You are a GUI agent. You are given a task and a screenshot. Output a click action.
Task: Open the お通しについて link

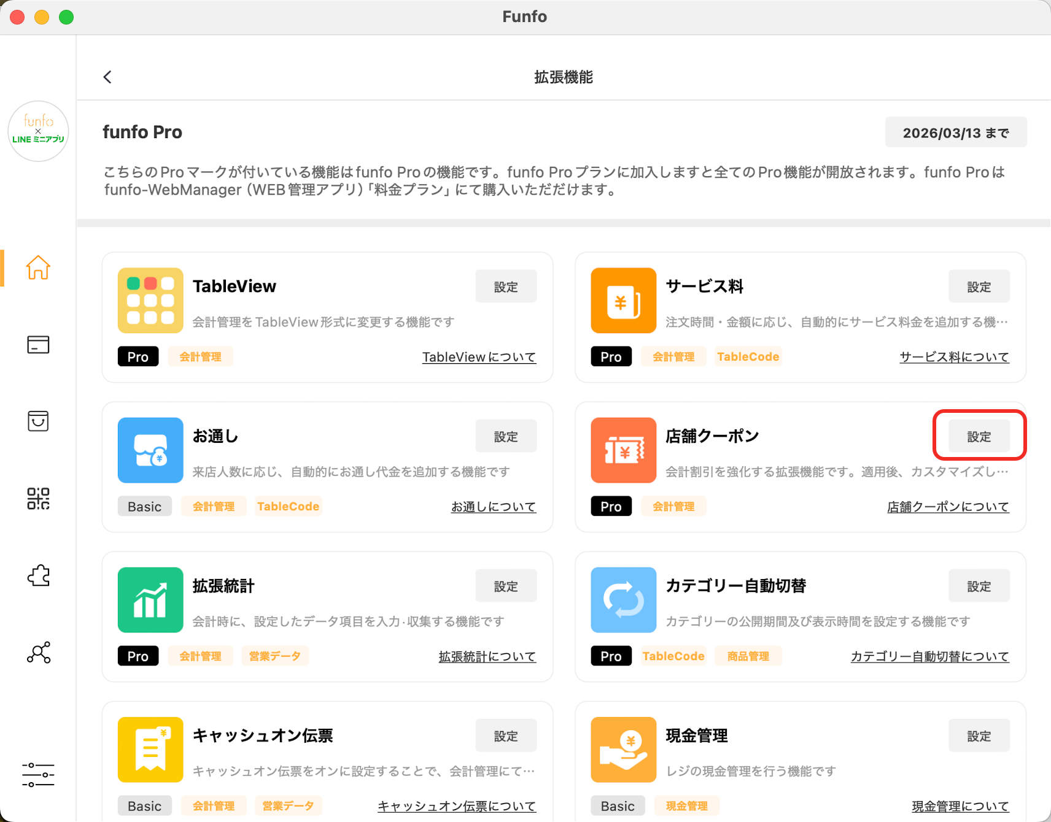click(494, 506)
